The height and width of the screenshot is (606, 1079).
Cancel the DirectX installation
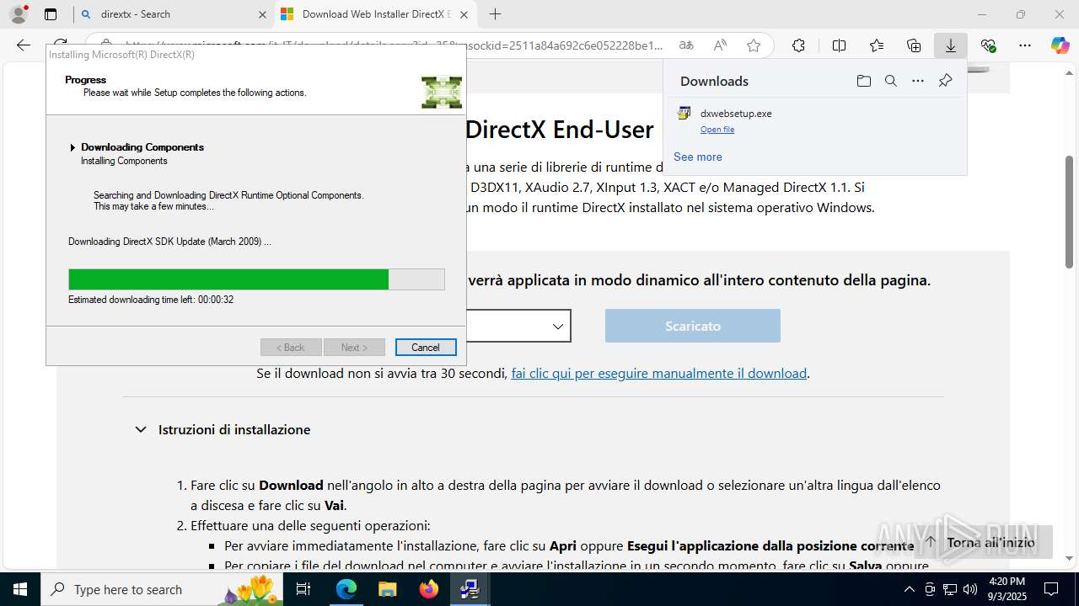(426, 348)
